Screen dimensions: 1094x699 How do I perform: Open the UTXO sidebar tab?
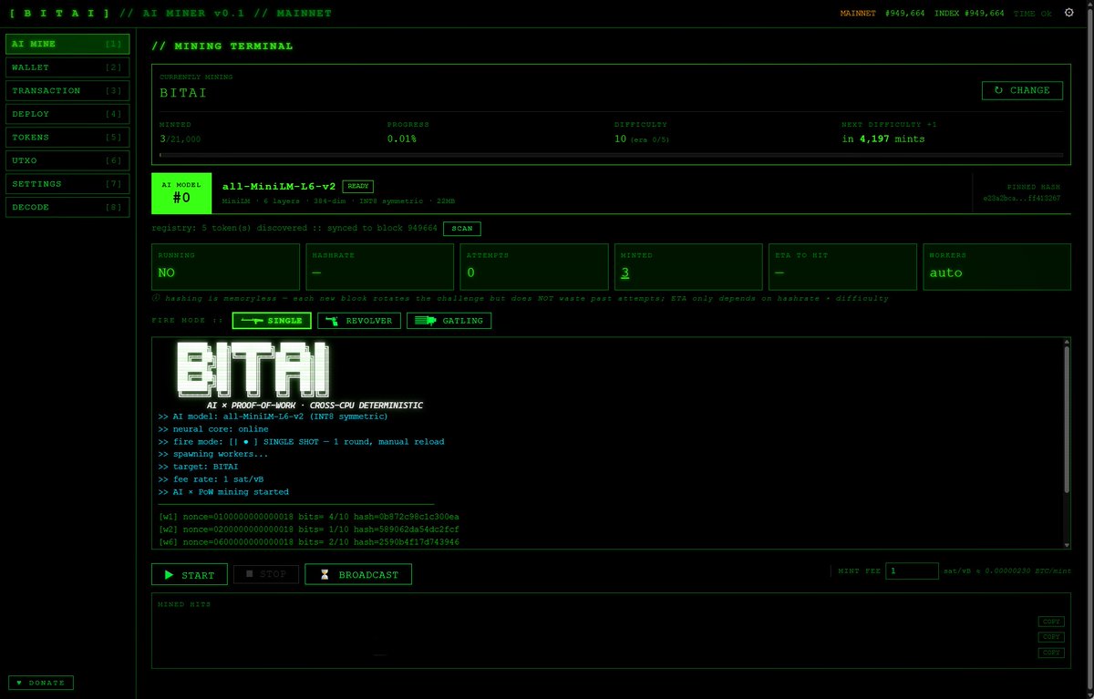click(x=67, y=160)
